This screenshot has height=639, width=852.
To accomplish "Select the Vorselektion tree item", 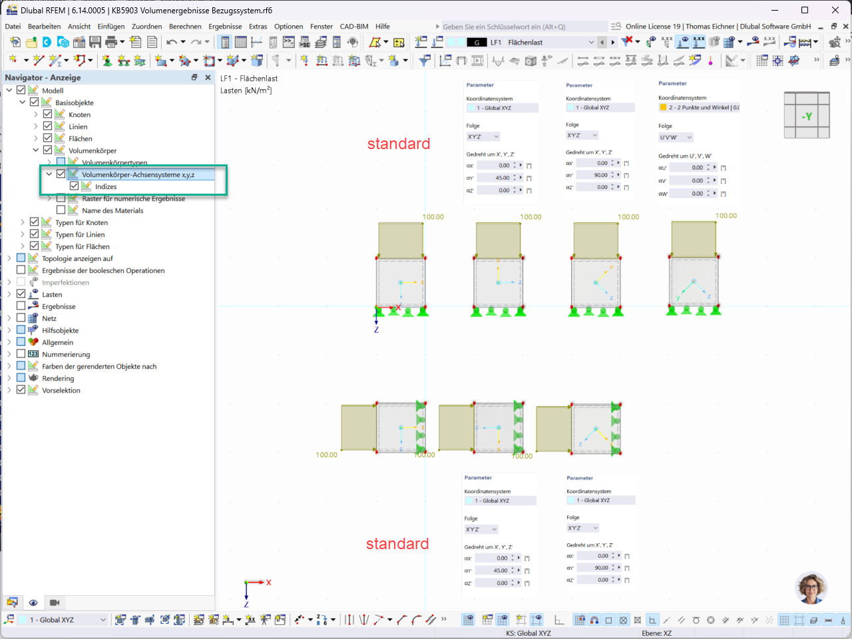I will (61, 390).
